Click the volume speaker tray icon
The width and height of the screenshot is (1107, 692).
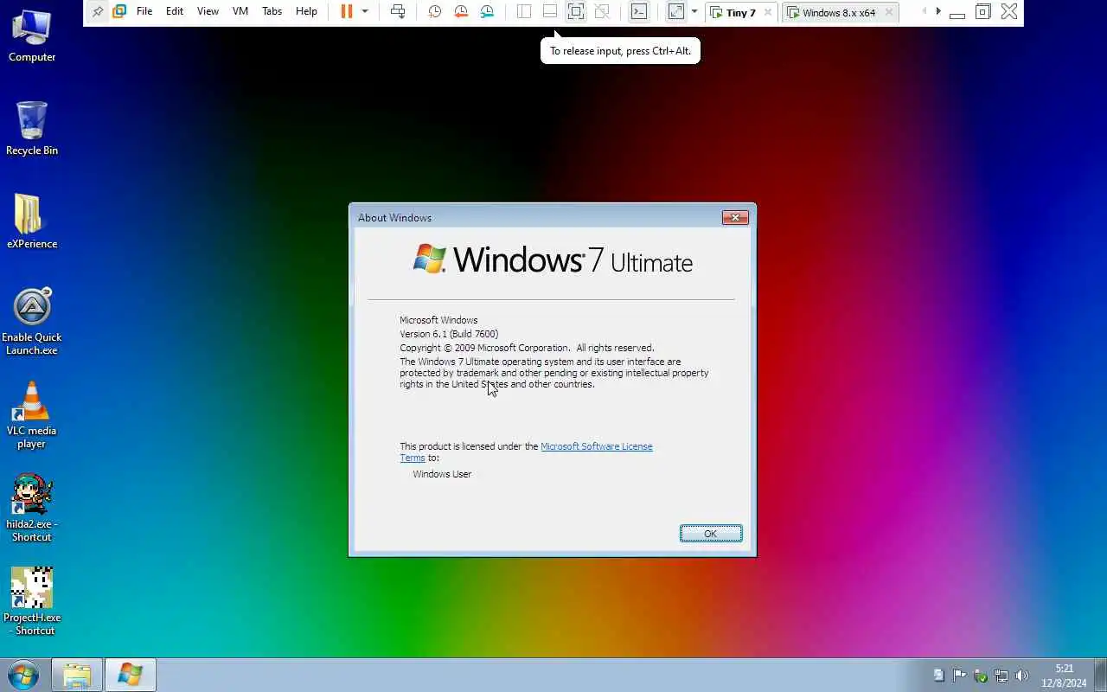pos(1022,676)
